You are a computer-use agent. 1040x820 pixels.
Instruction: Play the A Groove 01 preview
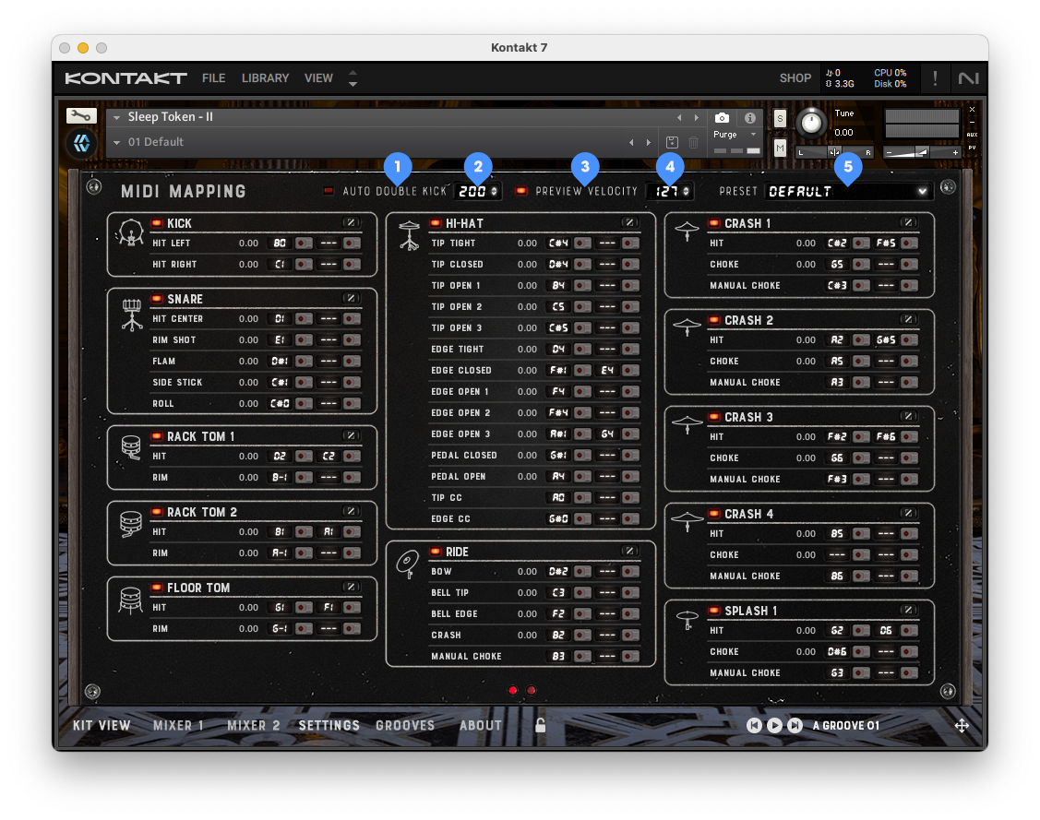(x=774, y=725)
